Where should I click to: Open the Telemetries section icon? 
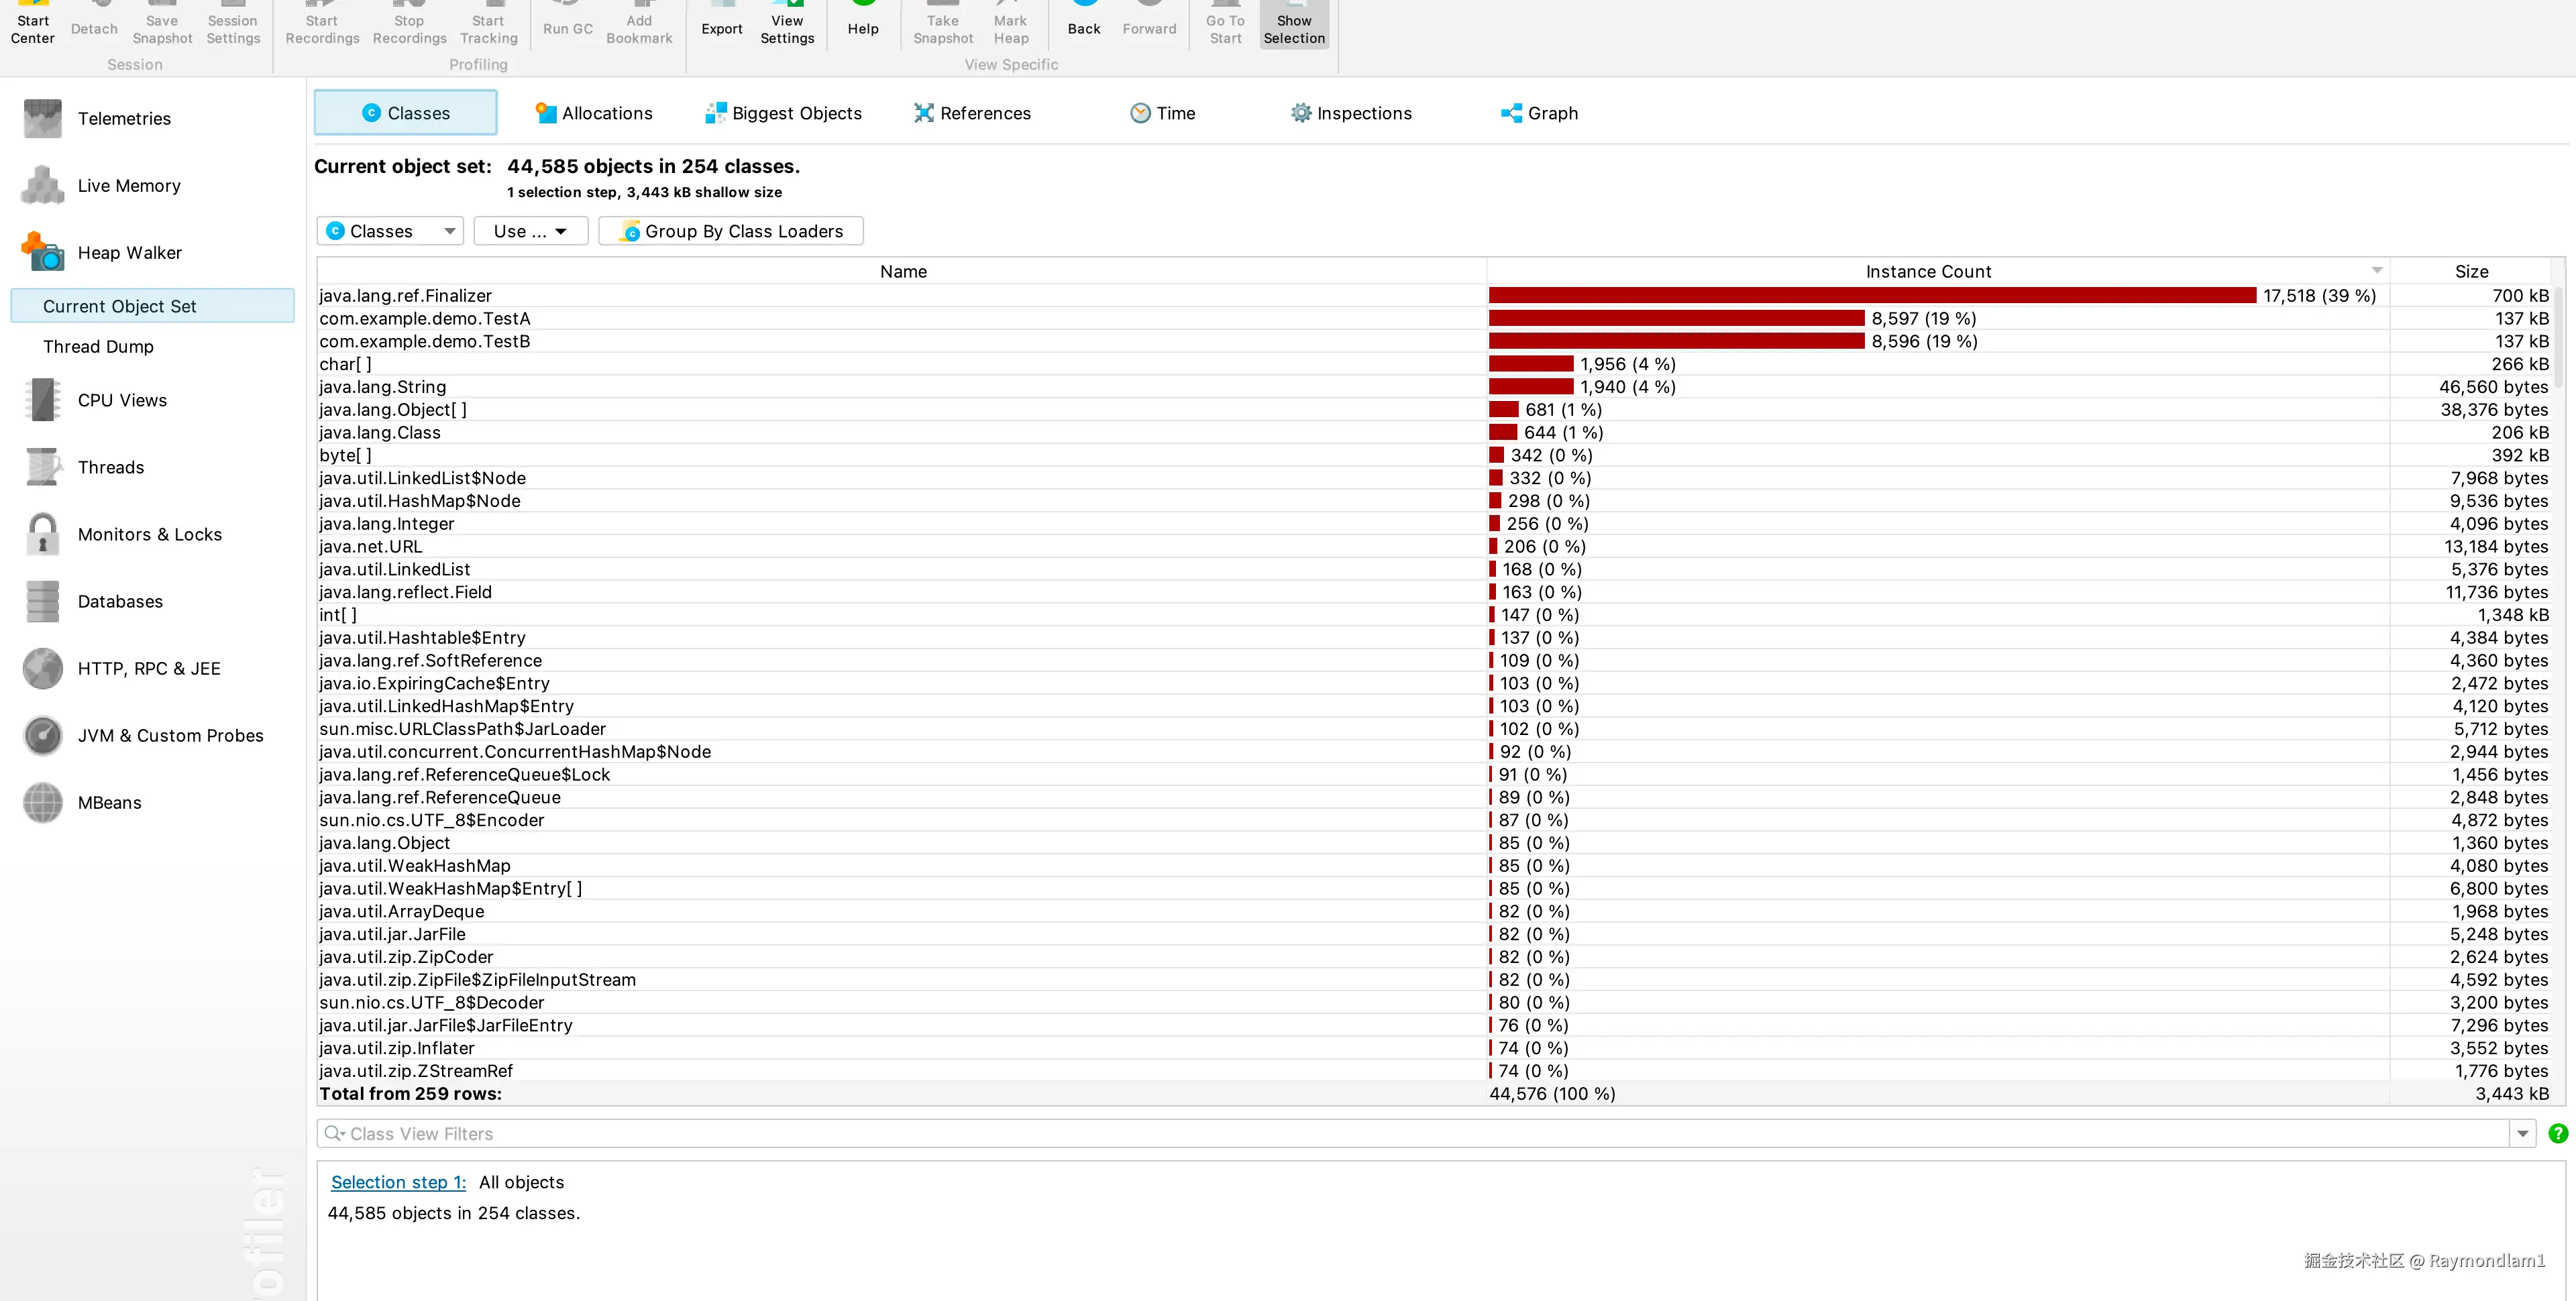tap(42, 119)
